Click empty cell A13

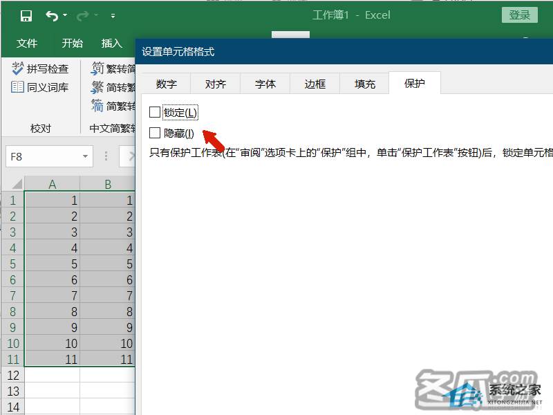(53, 391)
